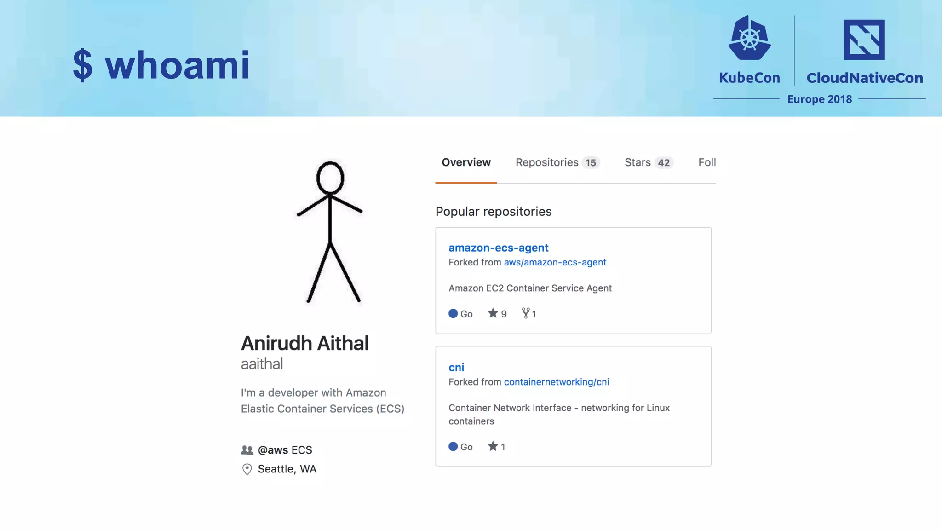This screenshot has width=942, height=530.
Task: Click the Anirudh Aithal profile name
Action: click(x=304, y=343)
